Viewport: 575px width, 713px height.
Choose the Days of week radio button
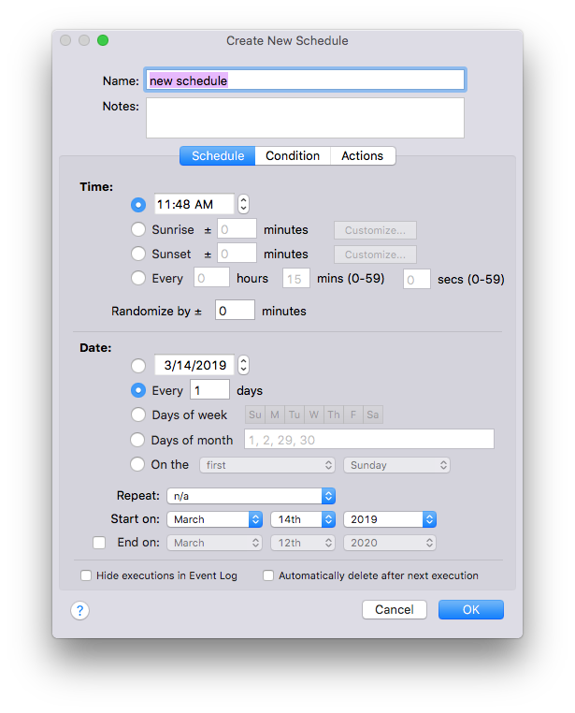tap(138, 415)
